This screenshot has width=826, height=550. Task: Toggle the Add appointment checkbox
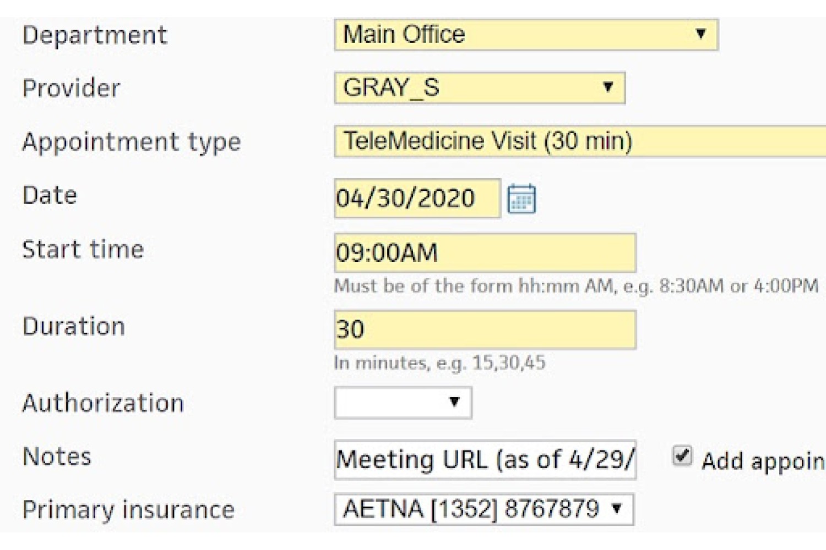click(682, 456)
